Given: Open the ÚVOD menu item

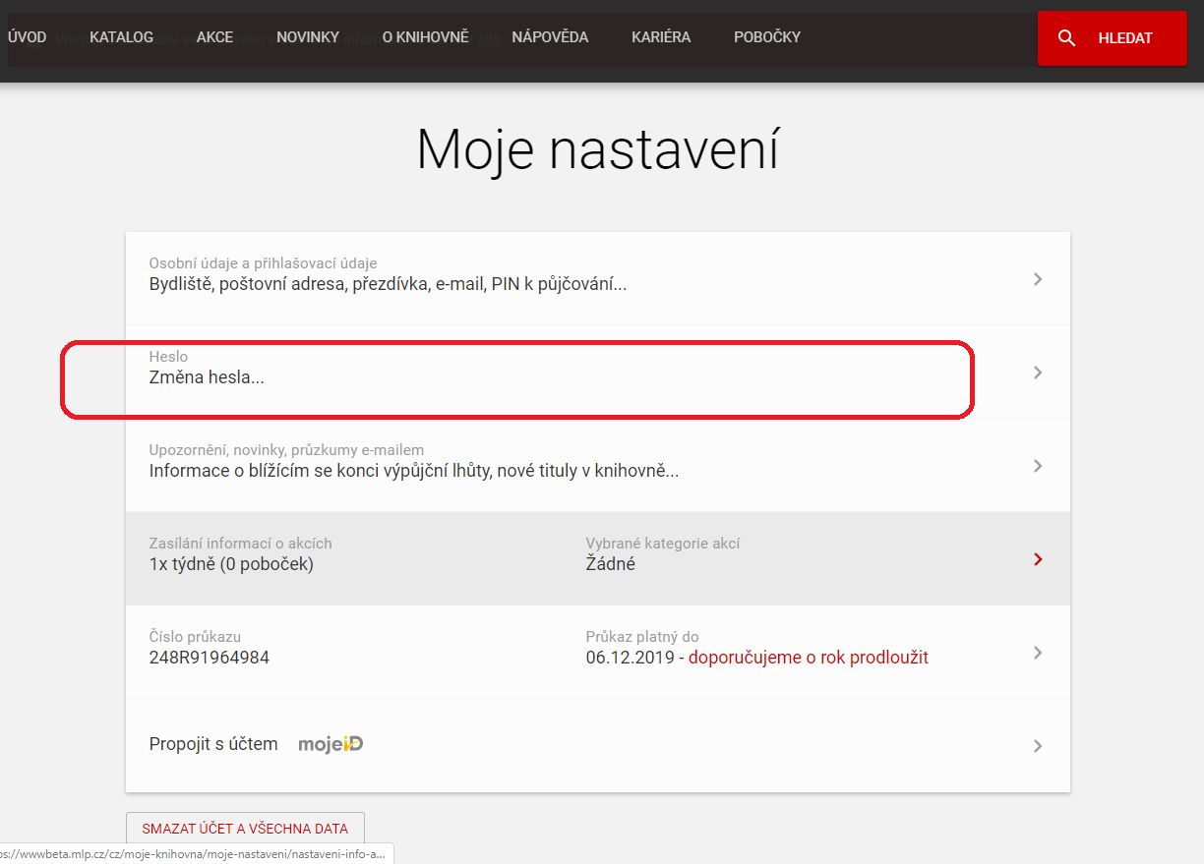Looking at the screenshot, I should [27, 37].
